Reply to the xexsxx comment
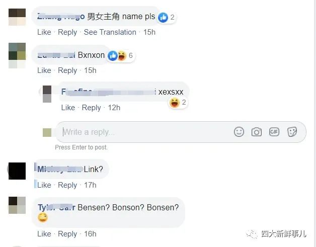The height and width of the screenshot is (247, 316). click(x=91, y=108)
